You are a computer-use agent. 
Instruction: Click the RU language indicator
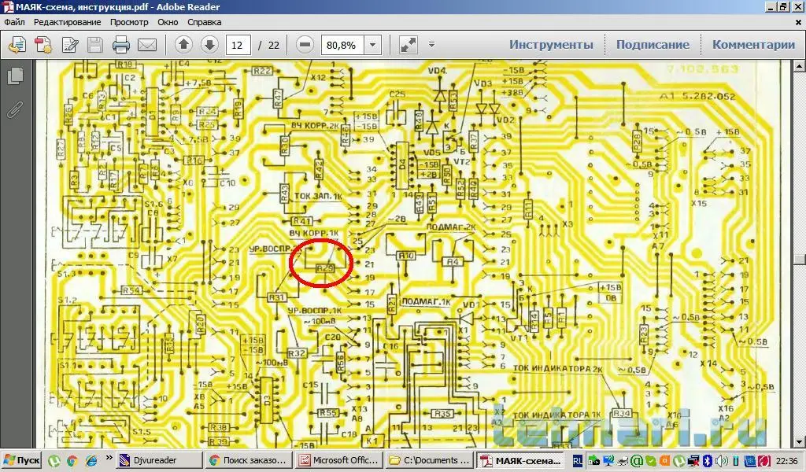coord(577,461)
